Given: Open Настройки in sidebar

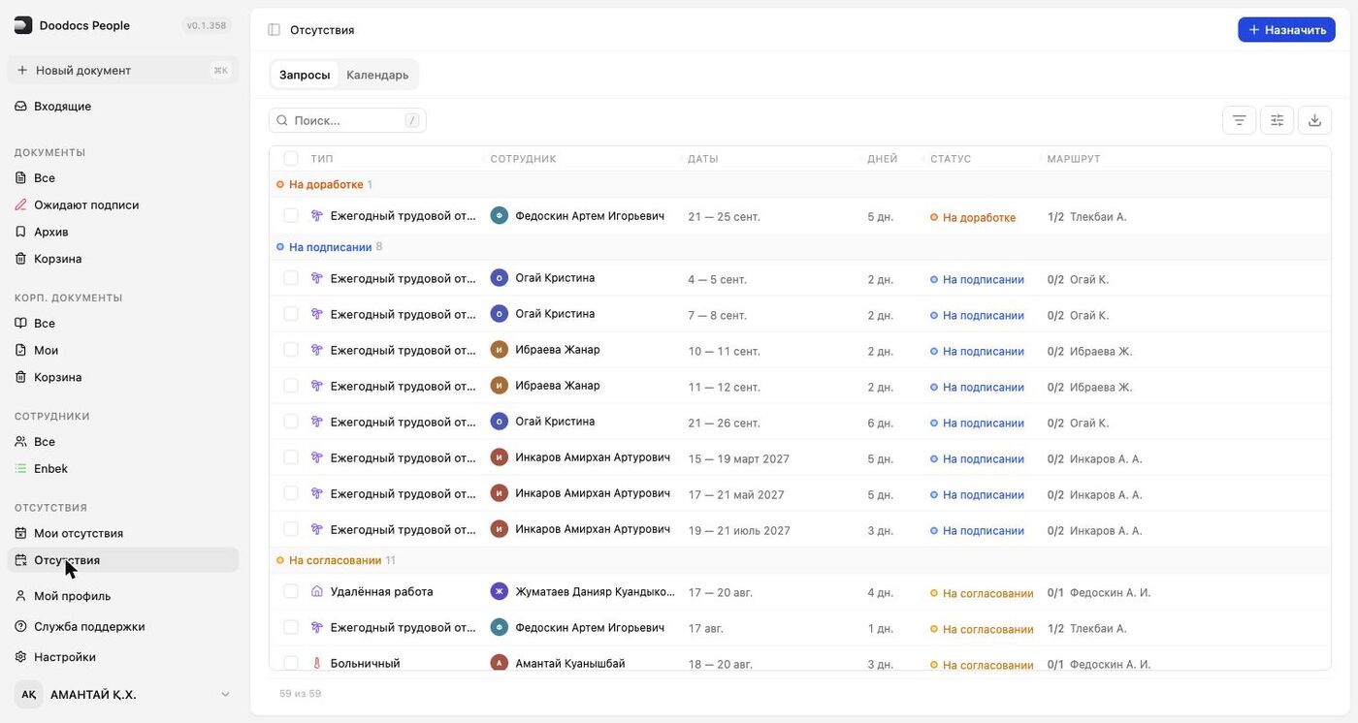Looking at the screenshot, I should click(122, 656).
